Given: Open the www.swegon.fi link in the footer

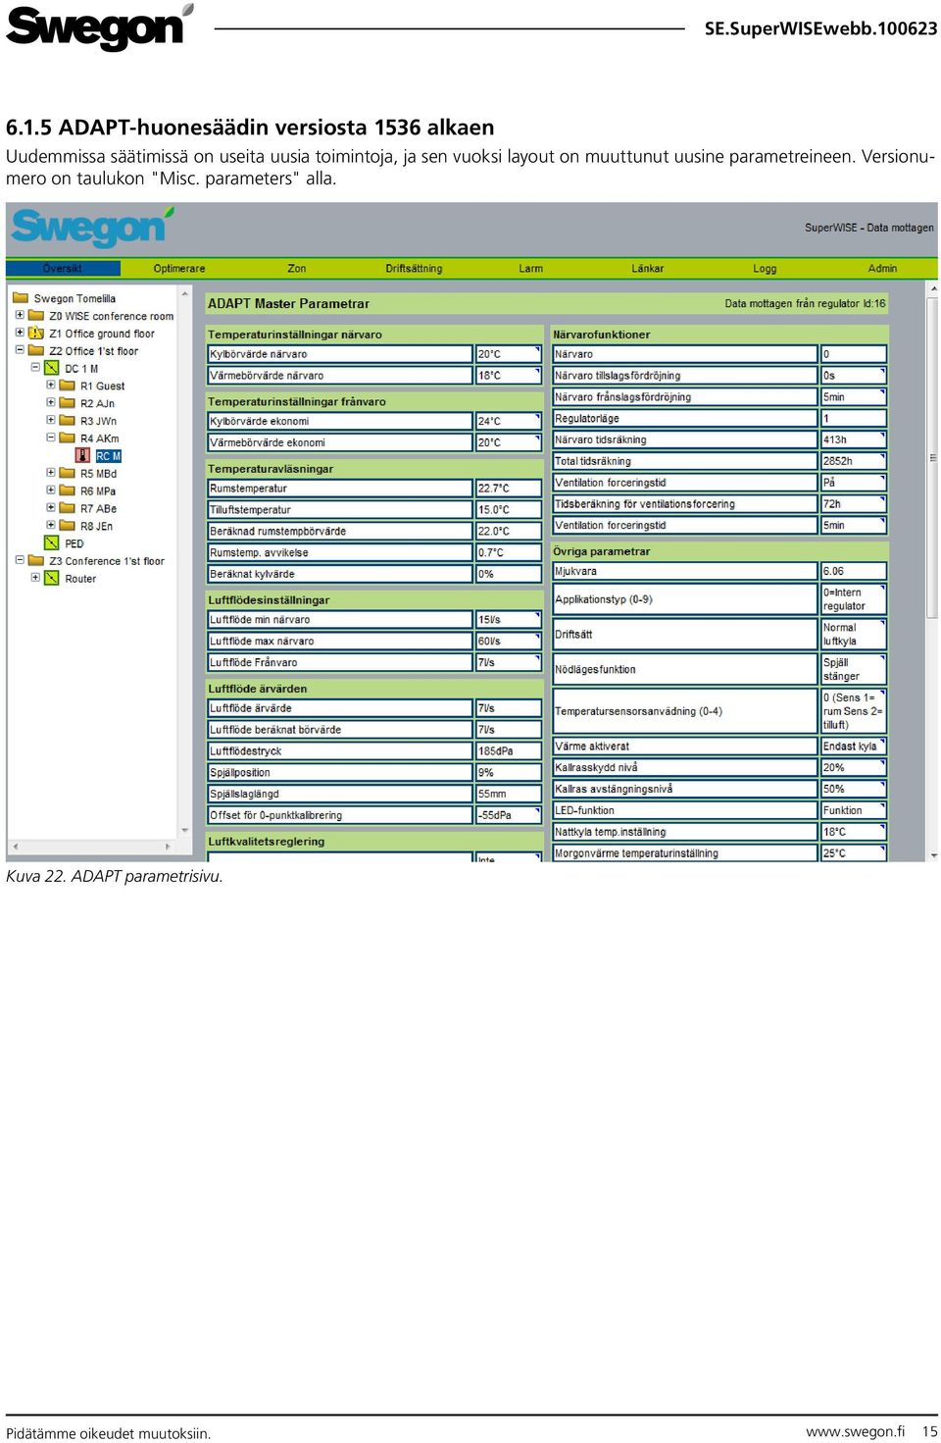Looking at the screenshot, I should [x=856, y=1431].
